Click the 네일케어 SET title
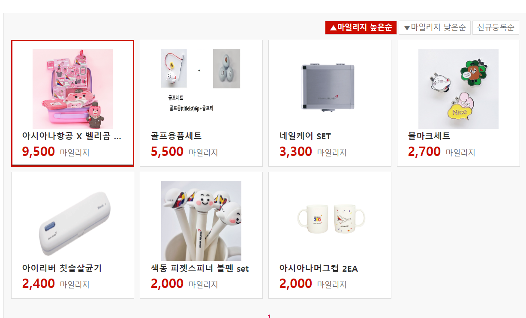526x318 pixels. click(x=305, y=136)
